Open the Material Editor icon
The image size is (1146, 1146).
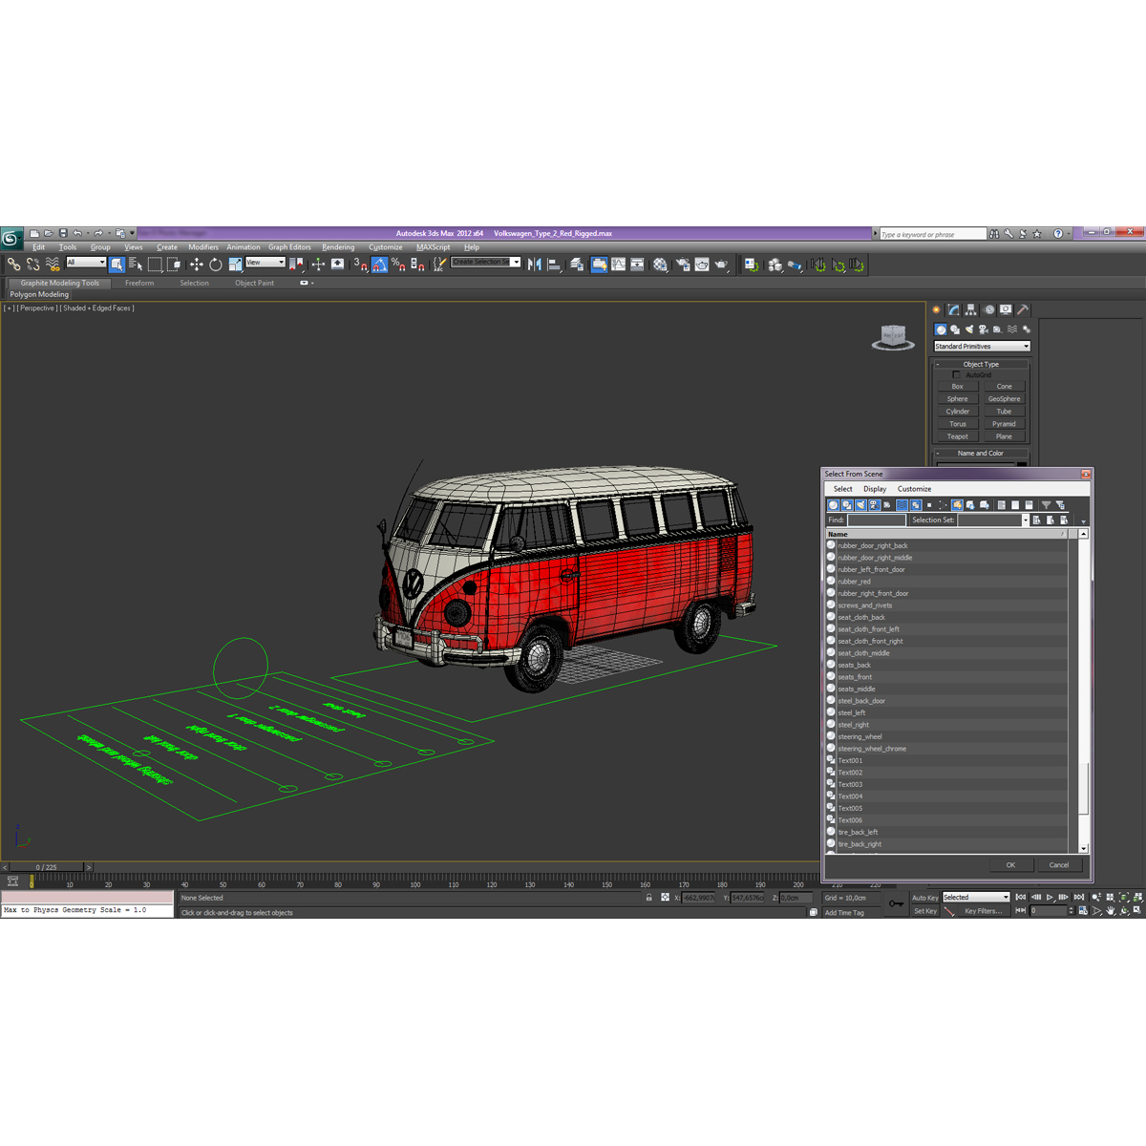coord(660,265)
